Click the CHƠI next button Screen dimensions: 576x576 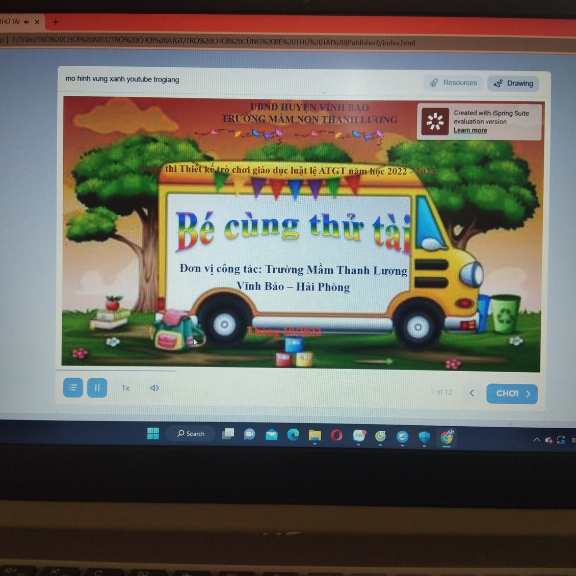(x=512, y=394)
